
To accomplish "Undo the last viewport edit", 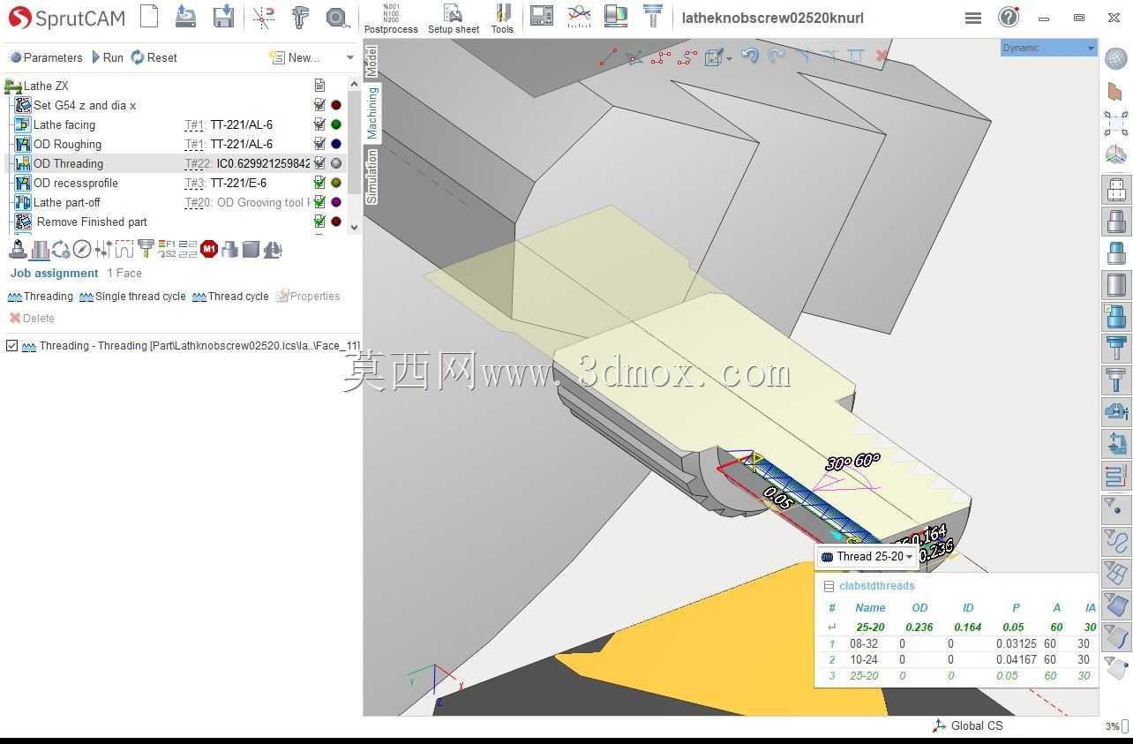I will pos(750,56).
